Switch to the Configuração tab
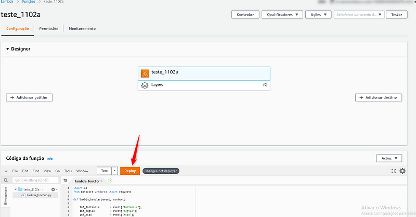 coord(18,29)
